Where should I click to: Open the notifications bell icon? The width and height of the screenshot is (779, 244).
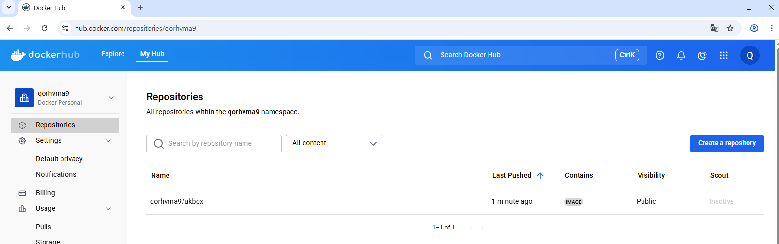681,55
